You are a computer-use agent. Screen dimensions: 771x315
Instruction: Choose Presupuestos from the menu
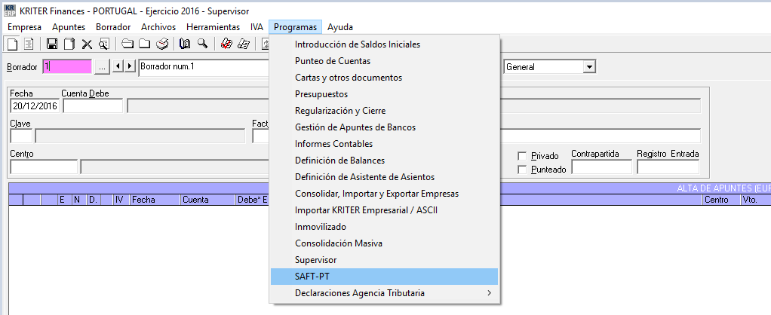tap(384, 94)
